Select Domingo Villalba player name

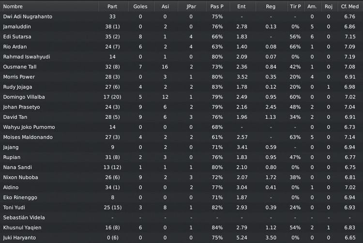[24, 97]
